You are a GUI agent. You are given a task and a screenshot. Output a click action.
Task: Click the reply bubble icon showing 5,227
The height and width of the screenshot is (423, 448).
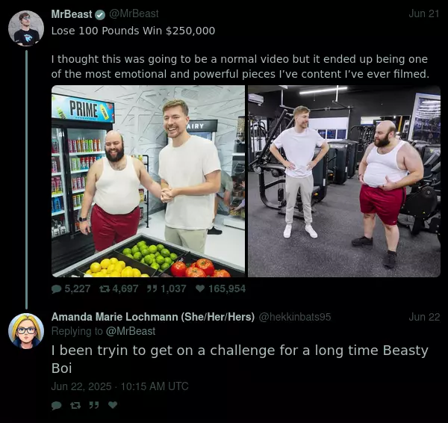pyautogui.click(x=56, y=289)
